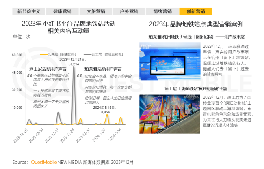Click the 迪士尼活动用户声音 heading
The image size is (264, 169).
pos(48,69)
